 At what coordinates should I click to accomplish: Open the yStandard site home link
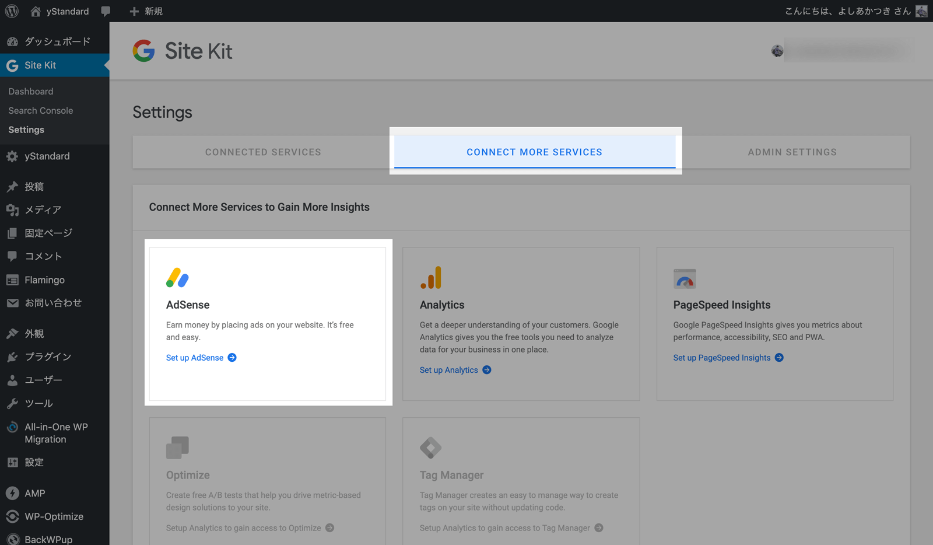pos(60,11)
